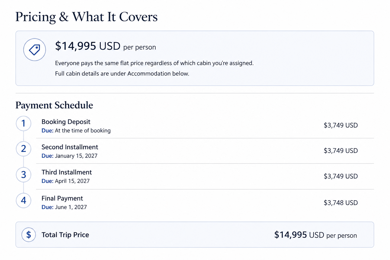The height and width of the screenshot is (260, 390).
Task: Click the Second Installment label
Action: [70, 147]
